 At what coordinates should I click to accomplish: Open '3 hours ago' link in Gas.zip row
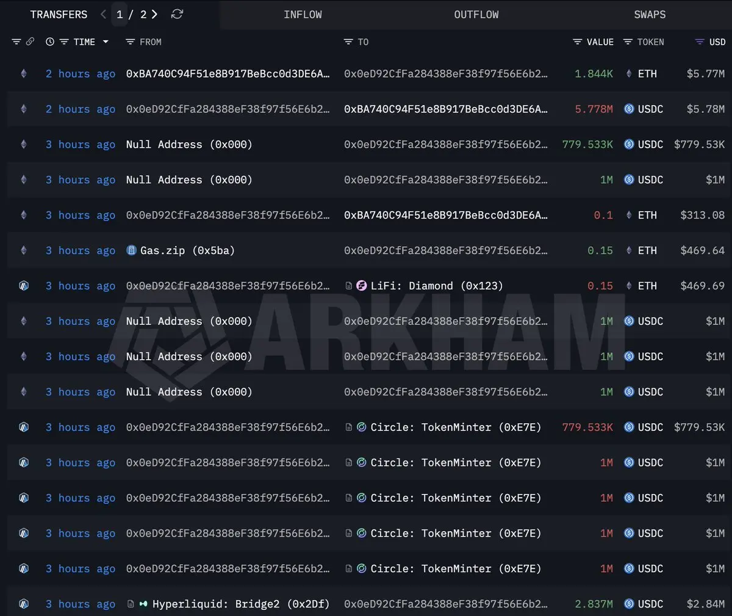click(81, 250)
